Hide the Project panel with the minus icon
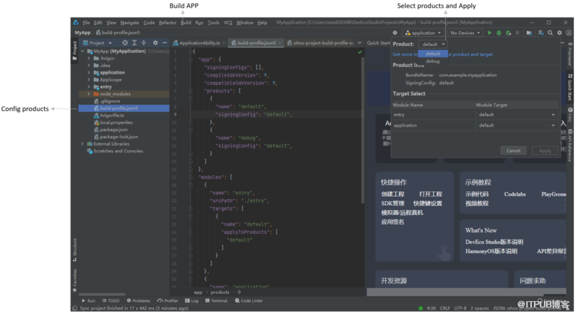The image size is (576, 314). point(164,43)
